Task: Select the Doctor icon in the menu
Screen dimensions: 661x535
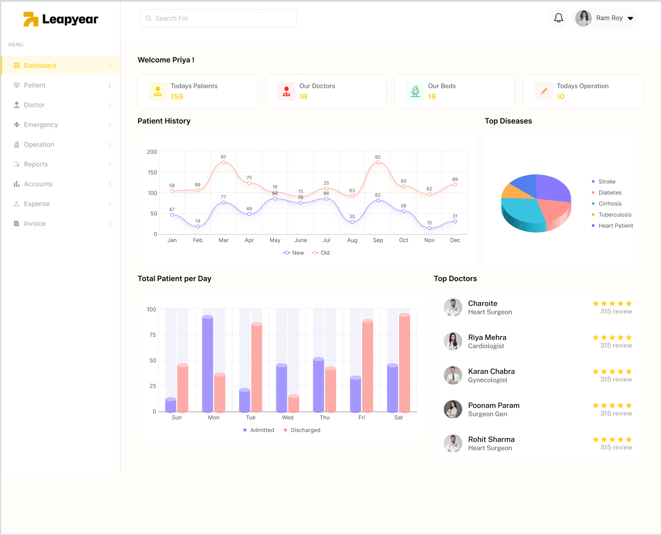Action: [17, 105]
